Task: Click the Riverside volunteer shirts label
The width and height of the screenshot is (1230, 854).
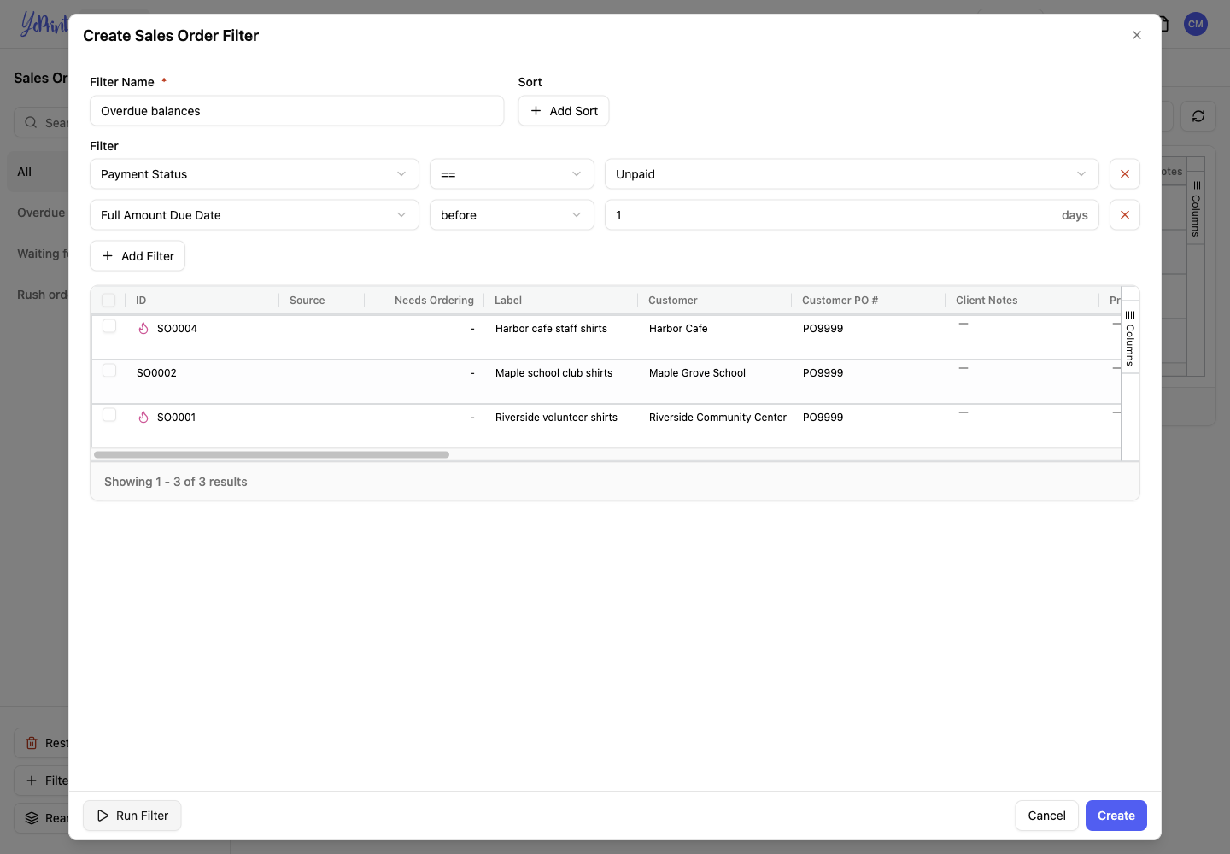Action: pos(556,418)
